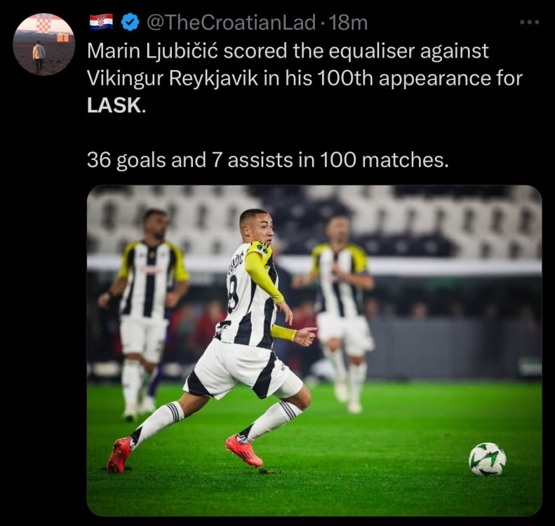Open the three-dot more options menu
The image size is (555, 526).
[x=529, y=22]
